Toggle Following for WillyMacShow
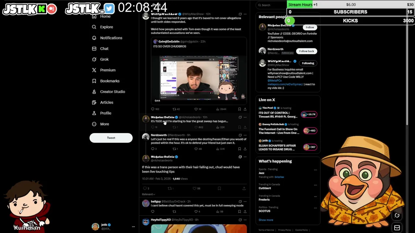 point(308,63)
